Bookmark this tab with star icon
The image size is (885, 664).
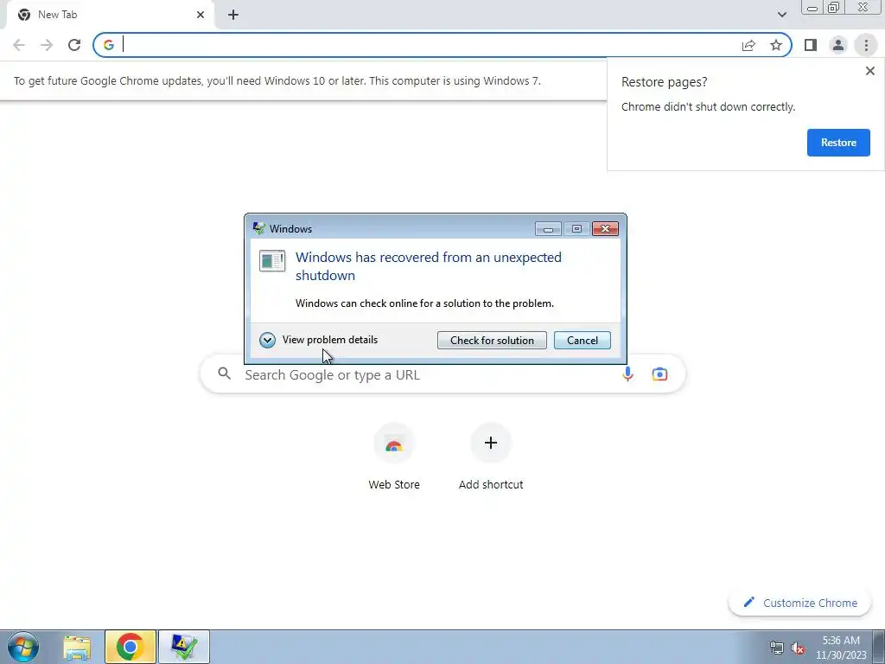[776, 45]
